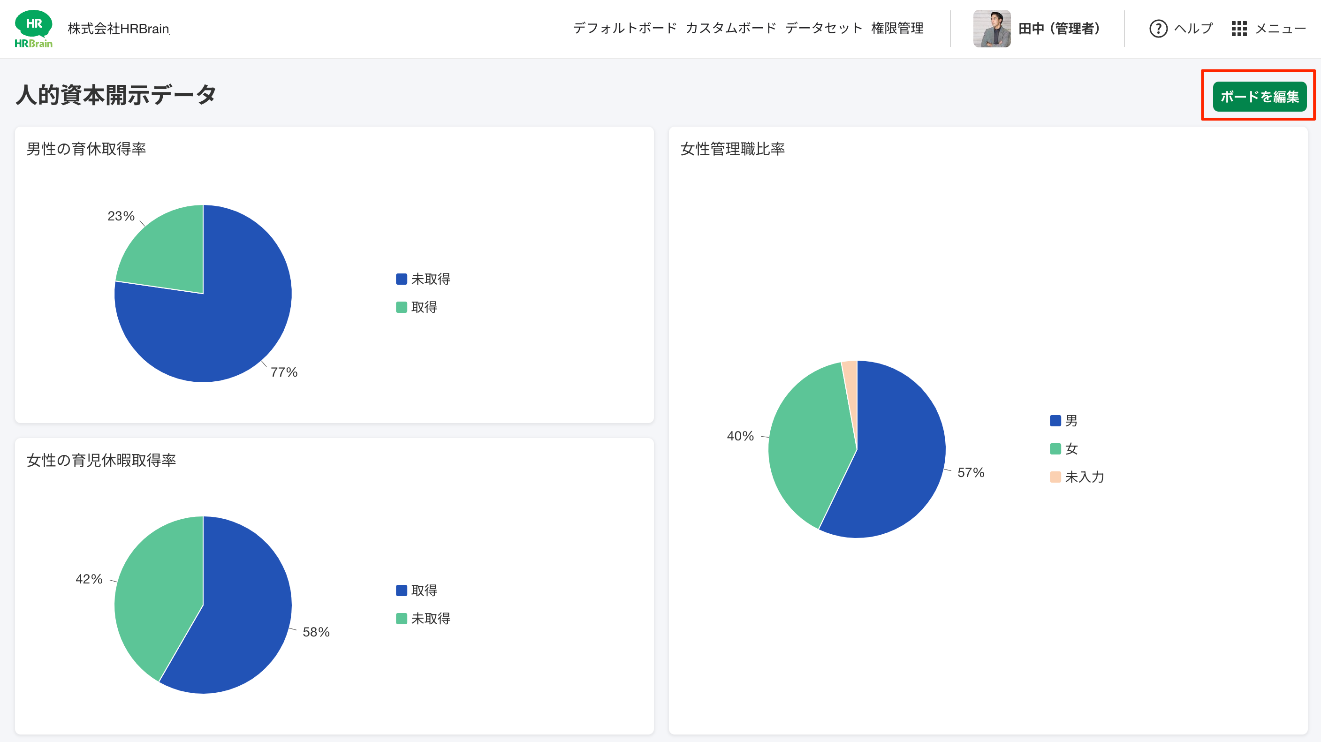This screenshot has height=742, width=1321.
Task: Click ボードを編集 button
Action: tap(1259, 97)
